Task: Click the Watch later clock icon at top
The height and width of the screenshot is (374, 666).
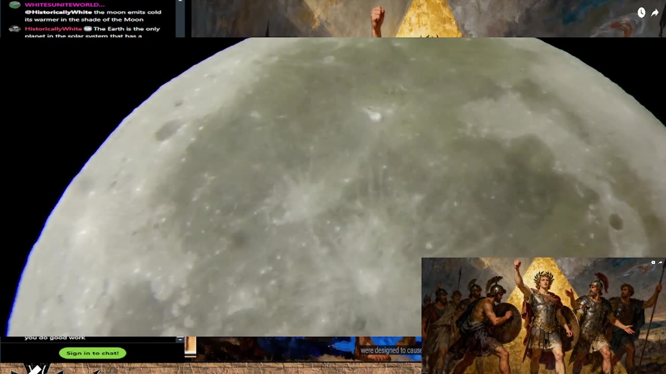Action: coord(642,13)
